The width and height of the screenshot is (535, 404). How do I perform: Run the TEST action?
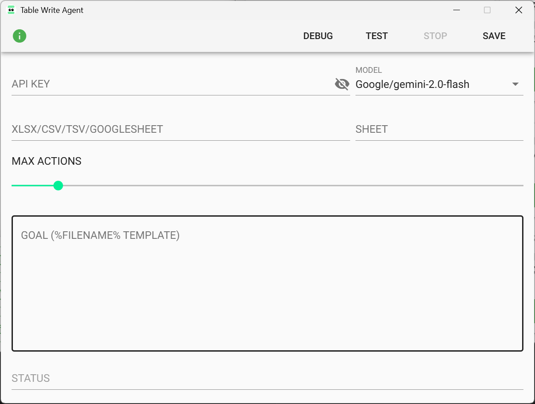tap(376, 36)
